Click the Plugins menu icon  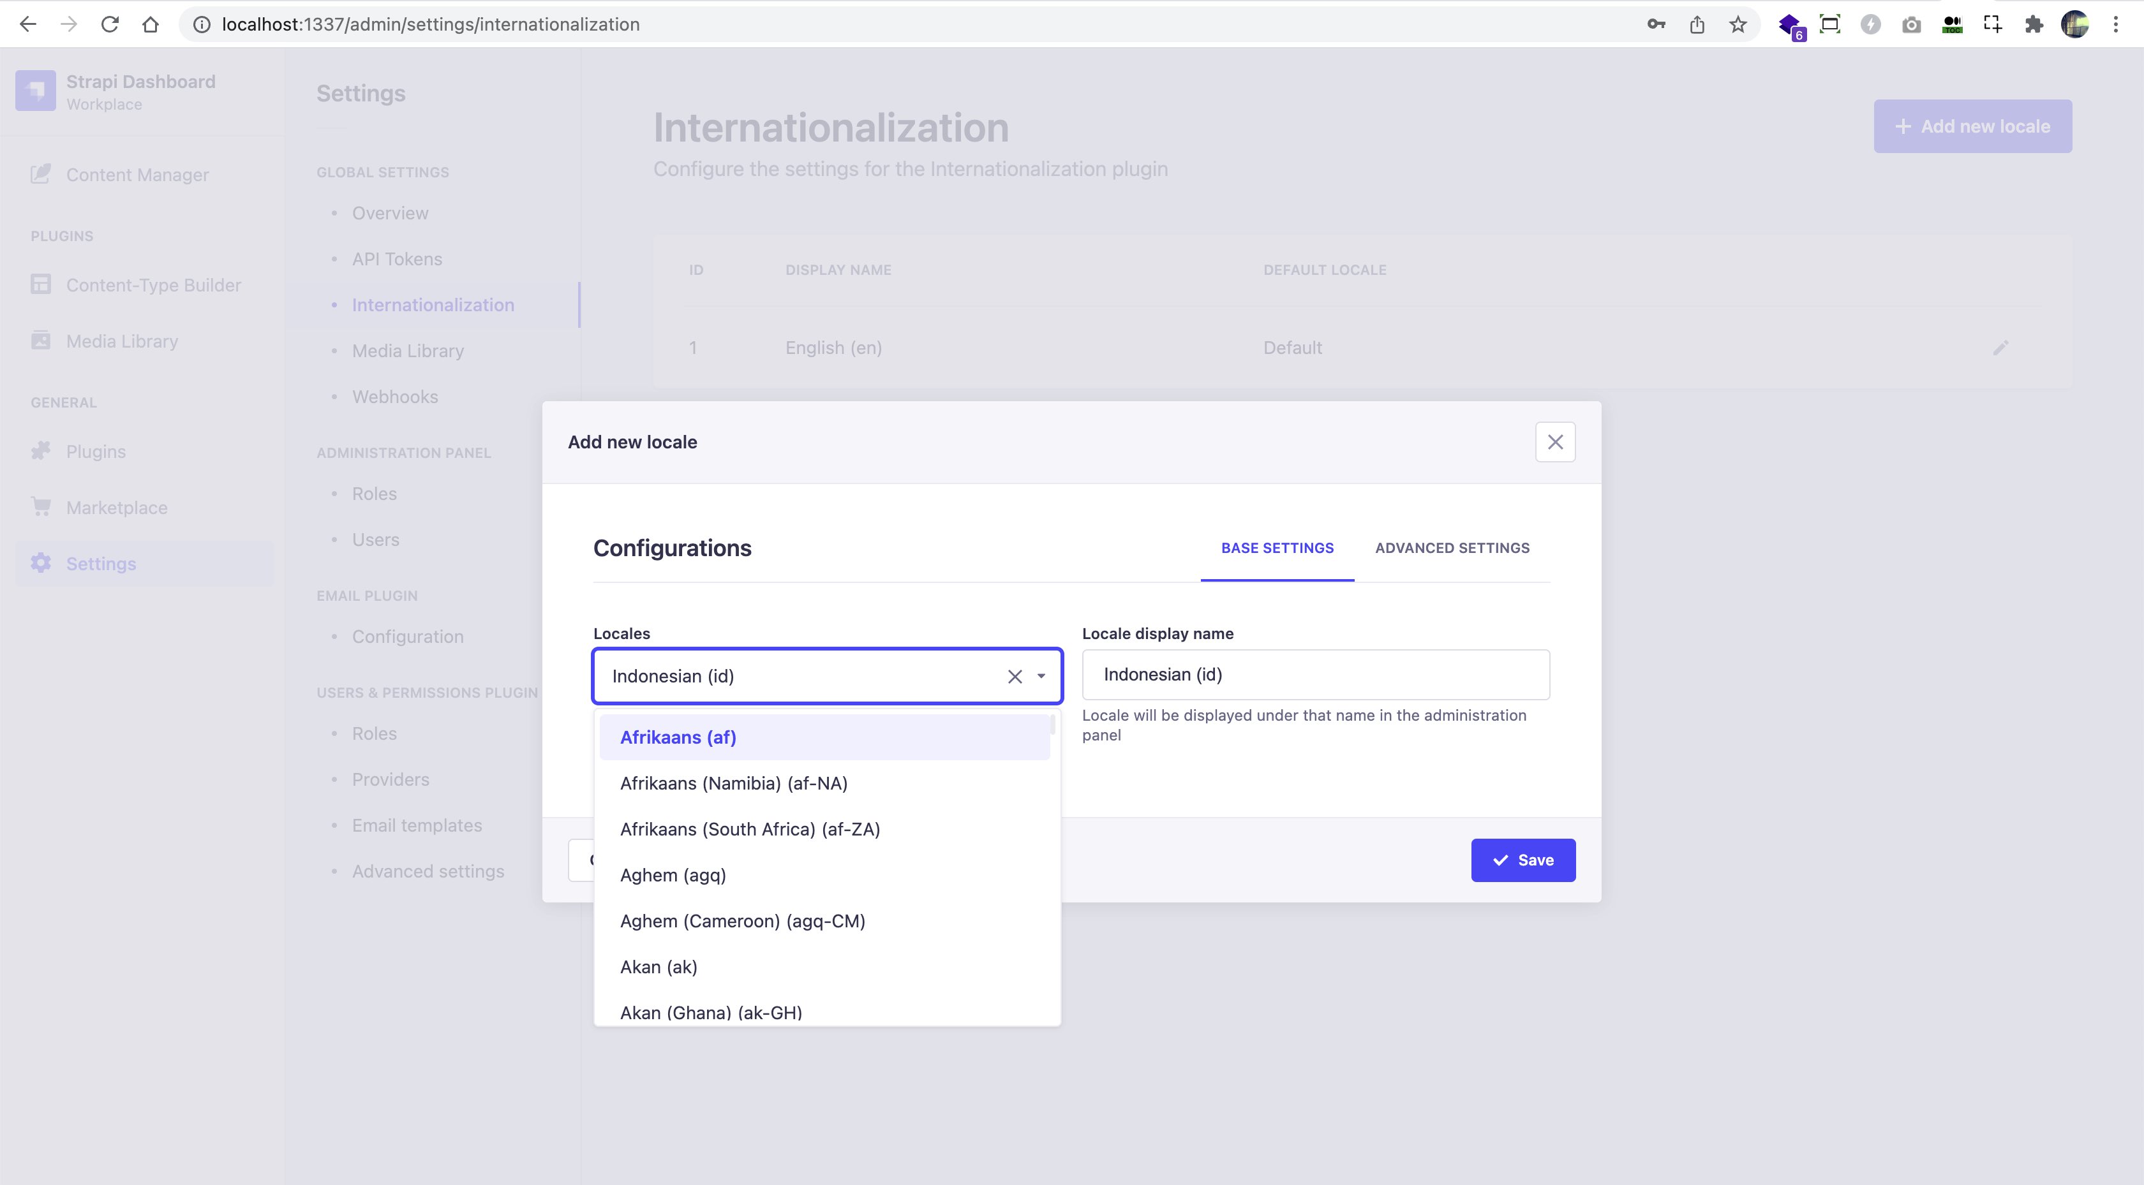(41, 450)
